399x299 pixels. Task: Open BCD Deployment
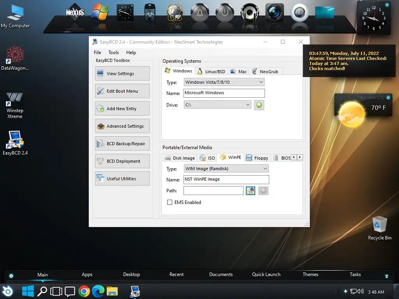122,161
